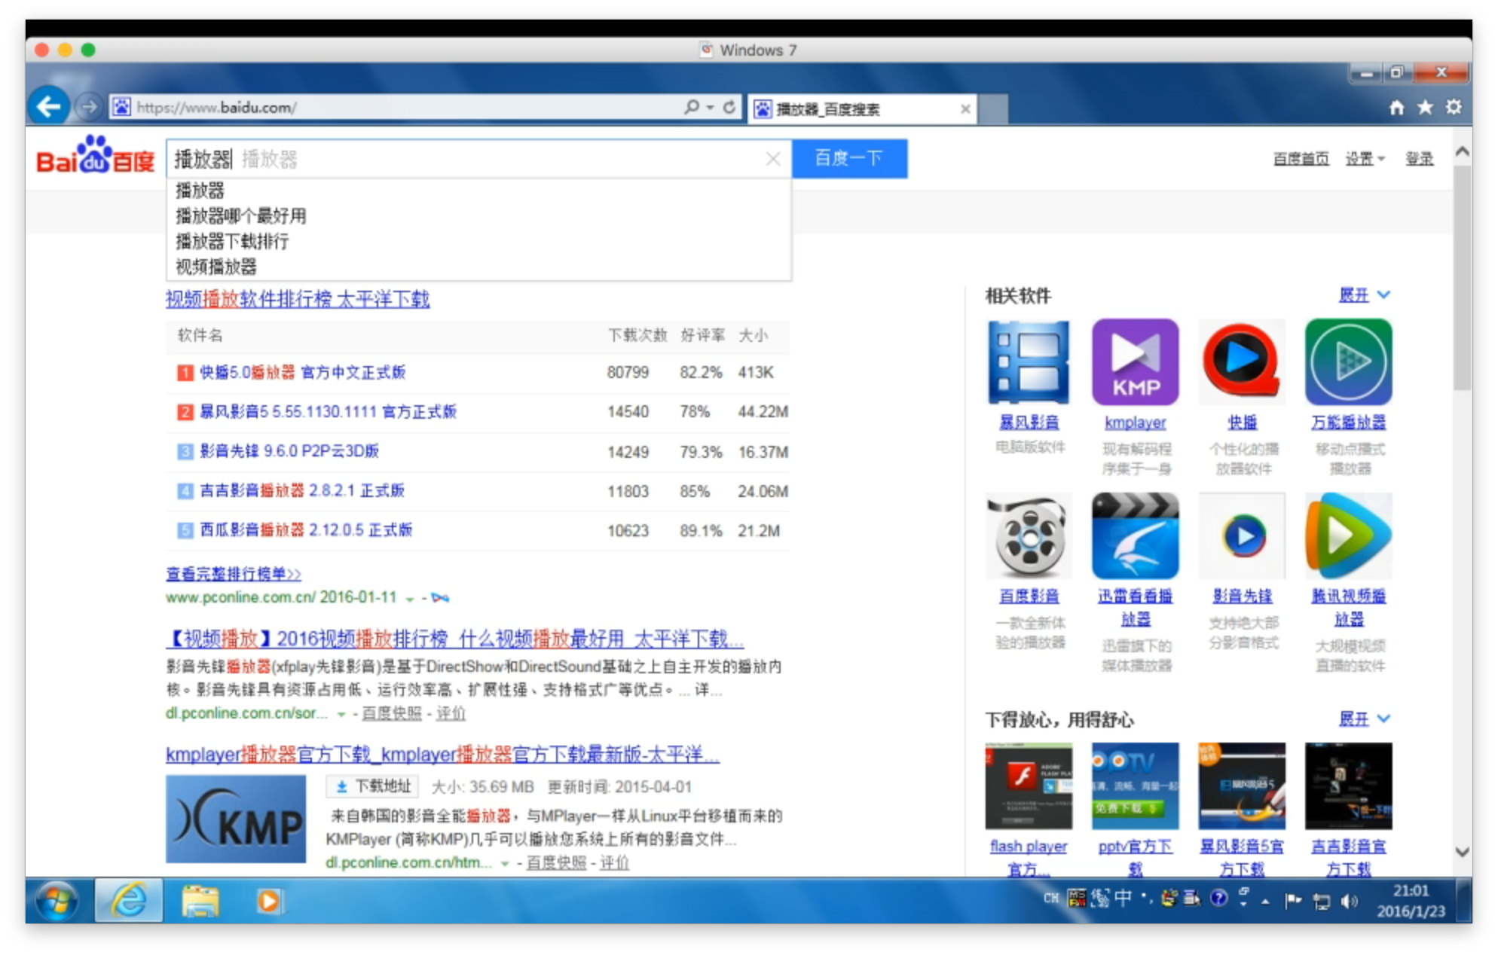Open 快播5.0播放器 官方中文正式版 link
This screenshot has height=955, width=1498.
click(x=302, y=372)
